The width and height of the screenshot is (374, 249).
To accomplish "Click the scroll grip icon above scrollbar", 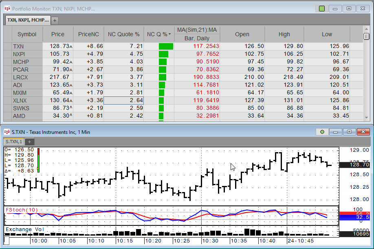I will (366, 36).
